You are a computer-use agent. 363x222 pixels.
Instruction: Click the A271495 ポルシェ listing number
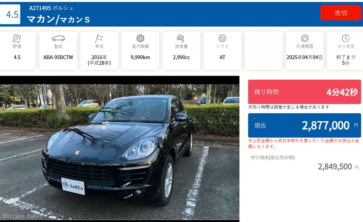tap(51, 8)
